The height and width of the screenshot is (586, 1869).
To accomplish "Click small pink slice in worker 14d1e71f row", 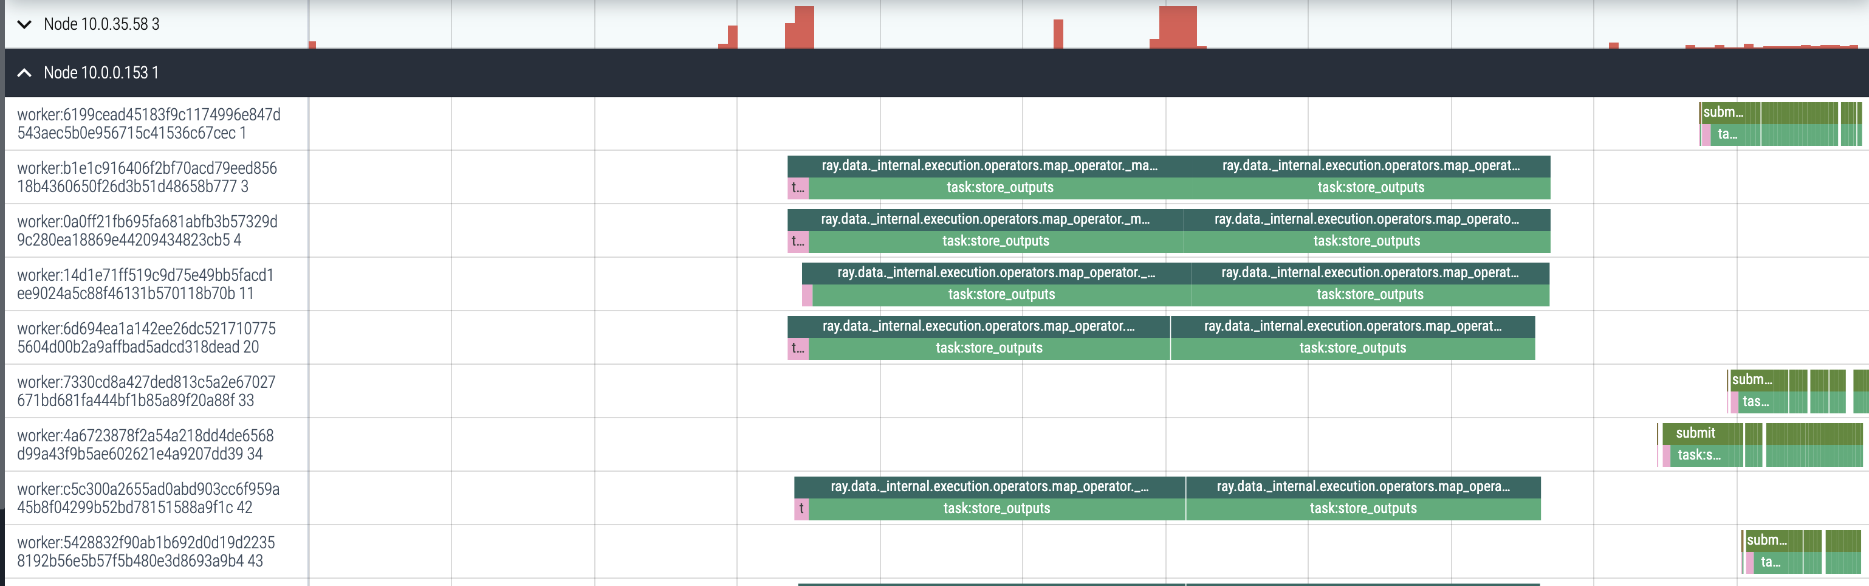I will click(x=808, y=295).
